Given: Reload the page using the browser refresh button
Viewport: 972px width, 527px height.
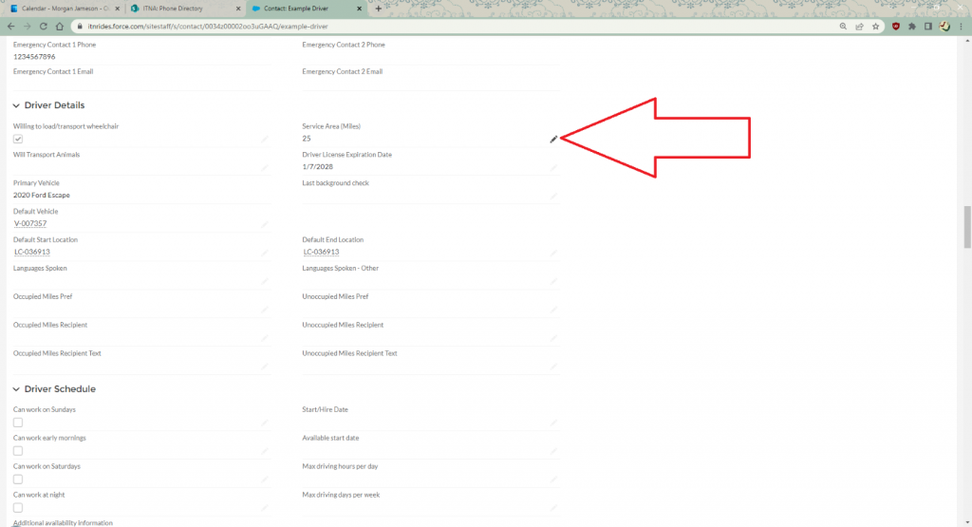Looking at the screenshot, I should [42, 27].
